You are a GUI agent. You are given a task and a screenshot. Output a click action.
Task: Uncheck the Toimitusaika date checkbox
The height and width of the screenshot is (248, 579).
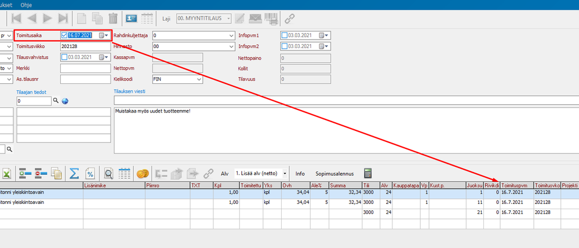point(64,35)
